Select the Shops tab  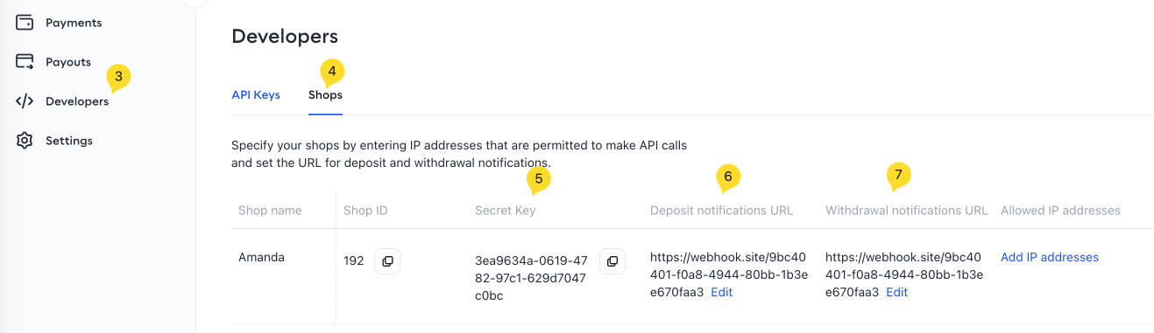[325, 94]
